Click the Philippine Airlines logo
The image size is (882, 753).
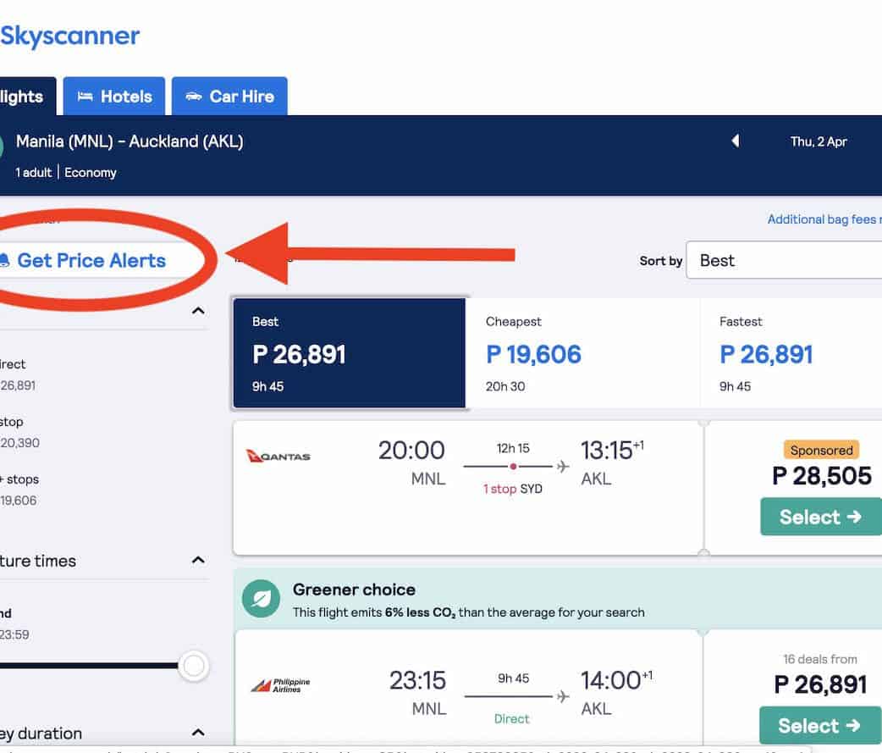tap(280, 684)
